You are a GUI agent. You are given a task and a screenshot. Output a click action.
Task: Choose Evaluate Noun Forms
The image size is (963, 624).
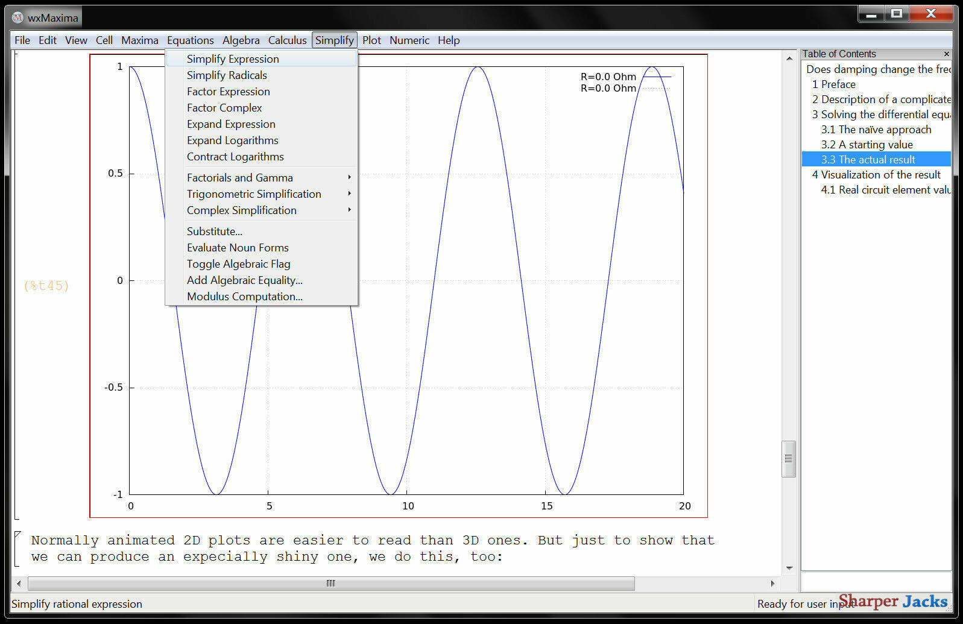point(262,248)
